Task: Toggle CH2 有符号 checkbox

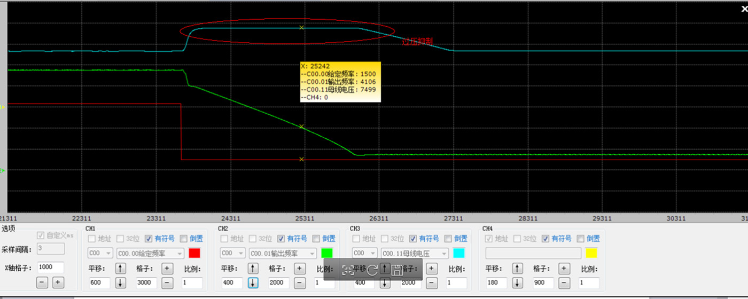Action: point(280,239)
